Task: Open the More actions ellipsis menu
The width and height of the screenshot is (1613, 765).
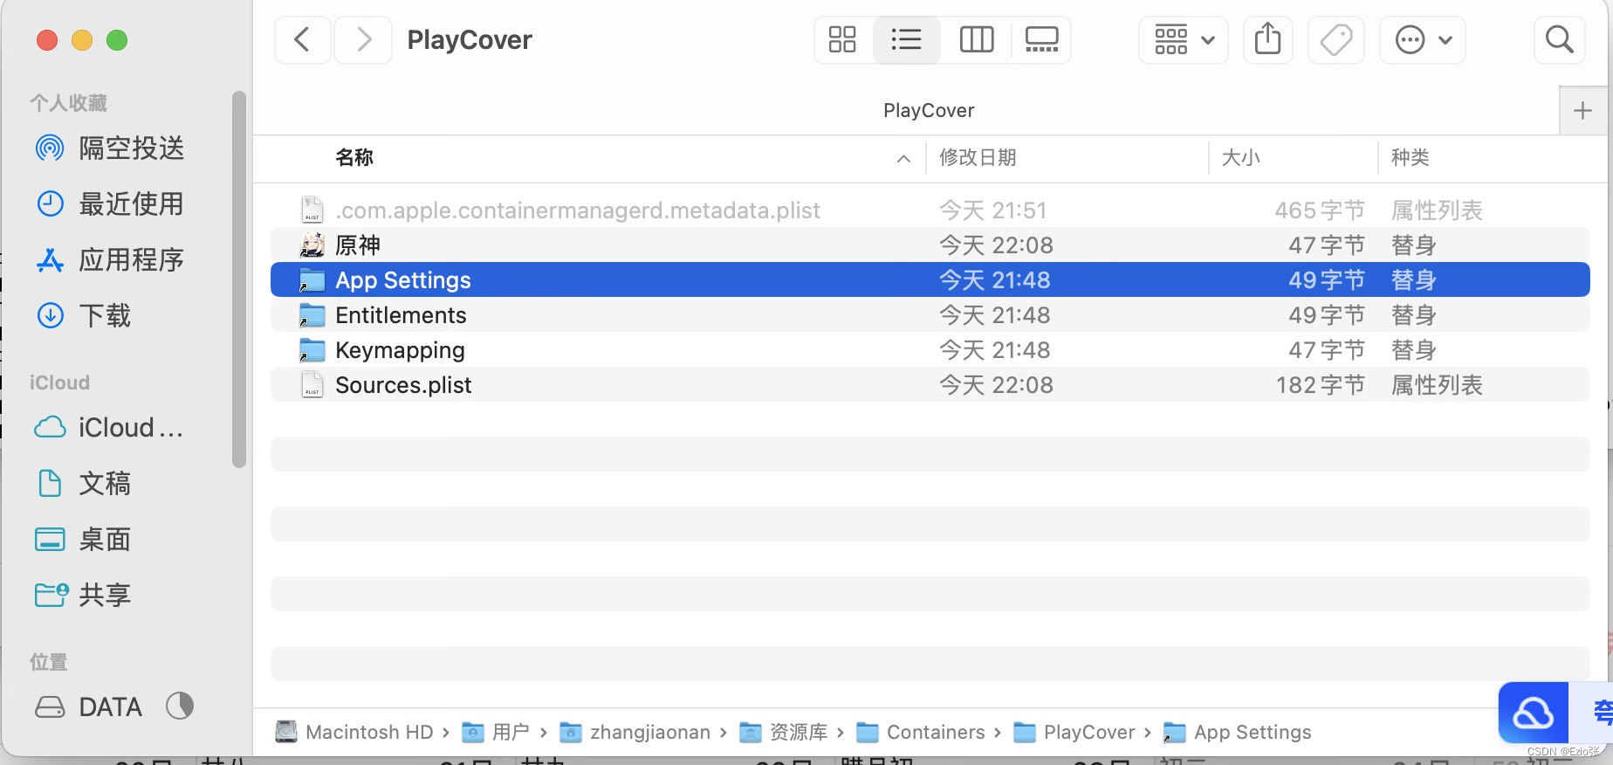Action: [x=1423, y=39]
